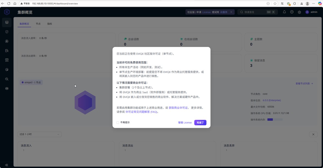
Task: Click the not-secure warning indicator
Action: coord(25,3)
